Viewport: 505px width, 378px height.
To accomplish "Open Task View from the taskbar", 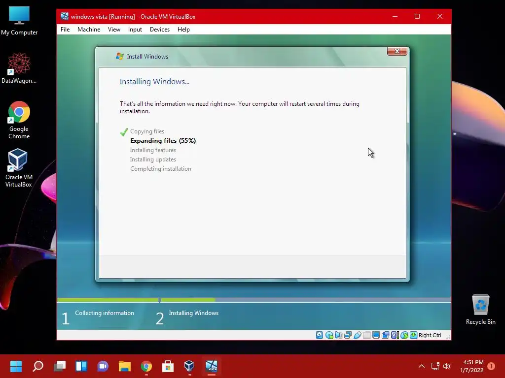I will click(x=60, y=366).
